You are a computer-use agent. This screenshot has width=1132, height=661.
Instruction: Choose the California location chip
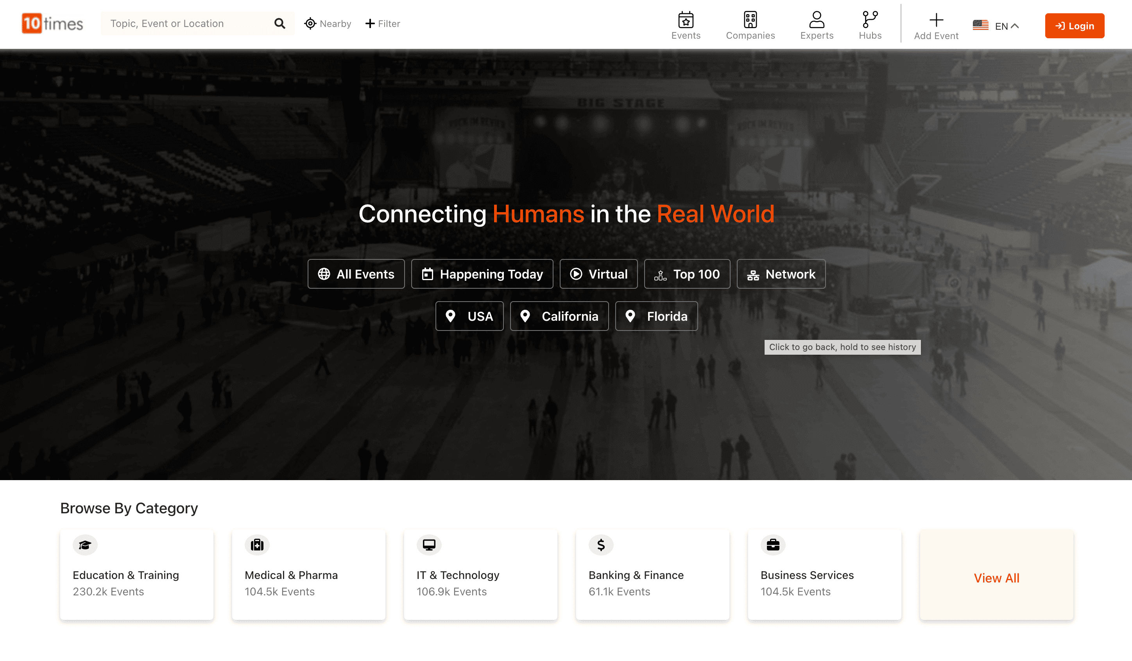click(x=559, y=316)
